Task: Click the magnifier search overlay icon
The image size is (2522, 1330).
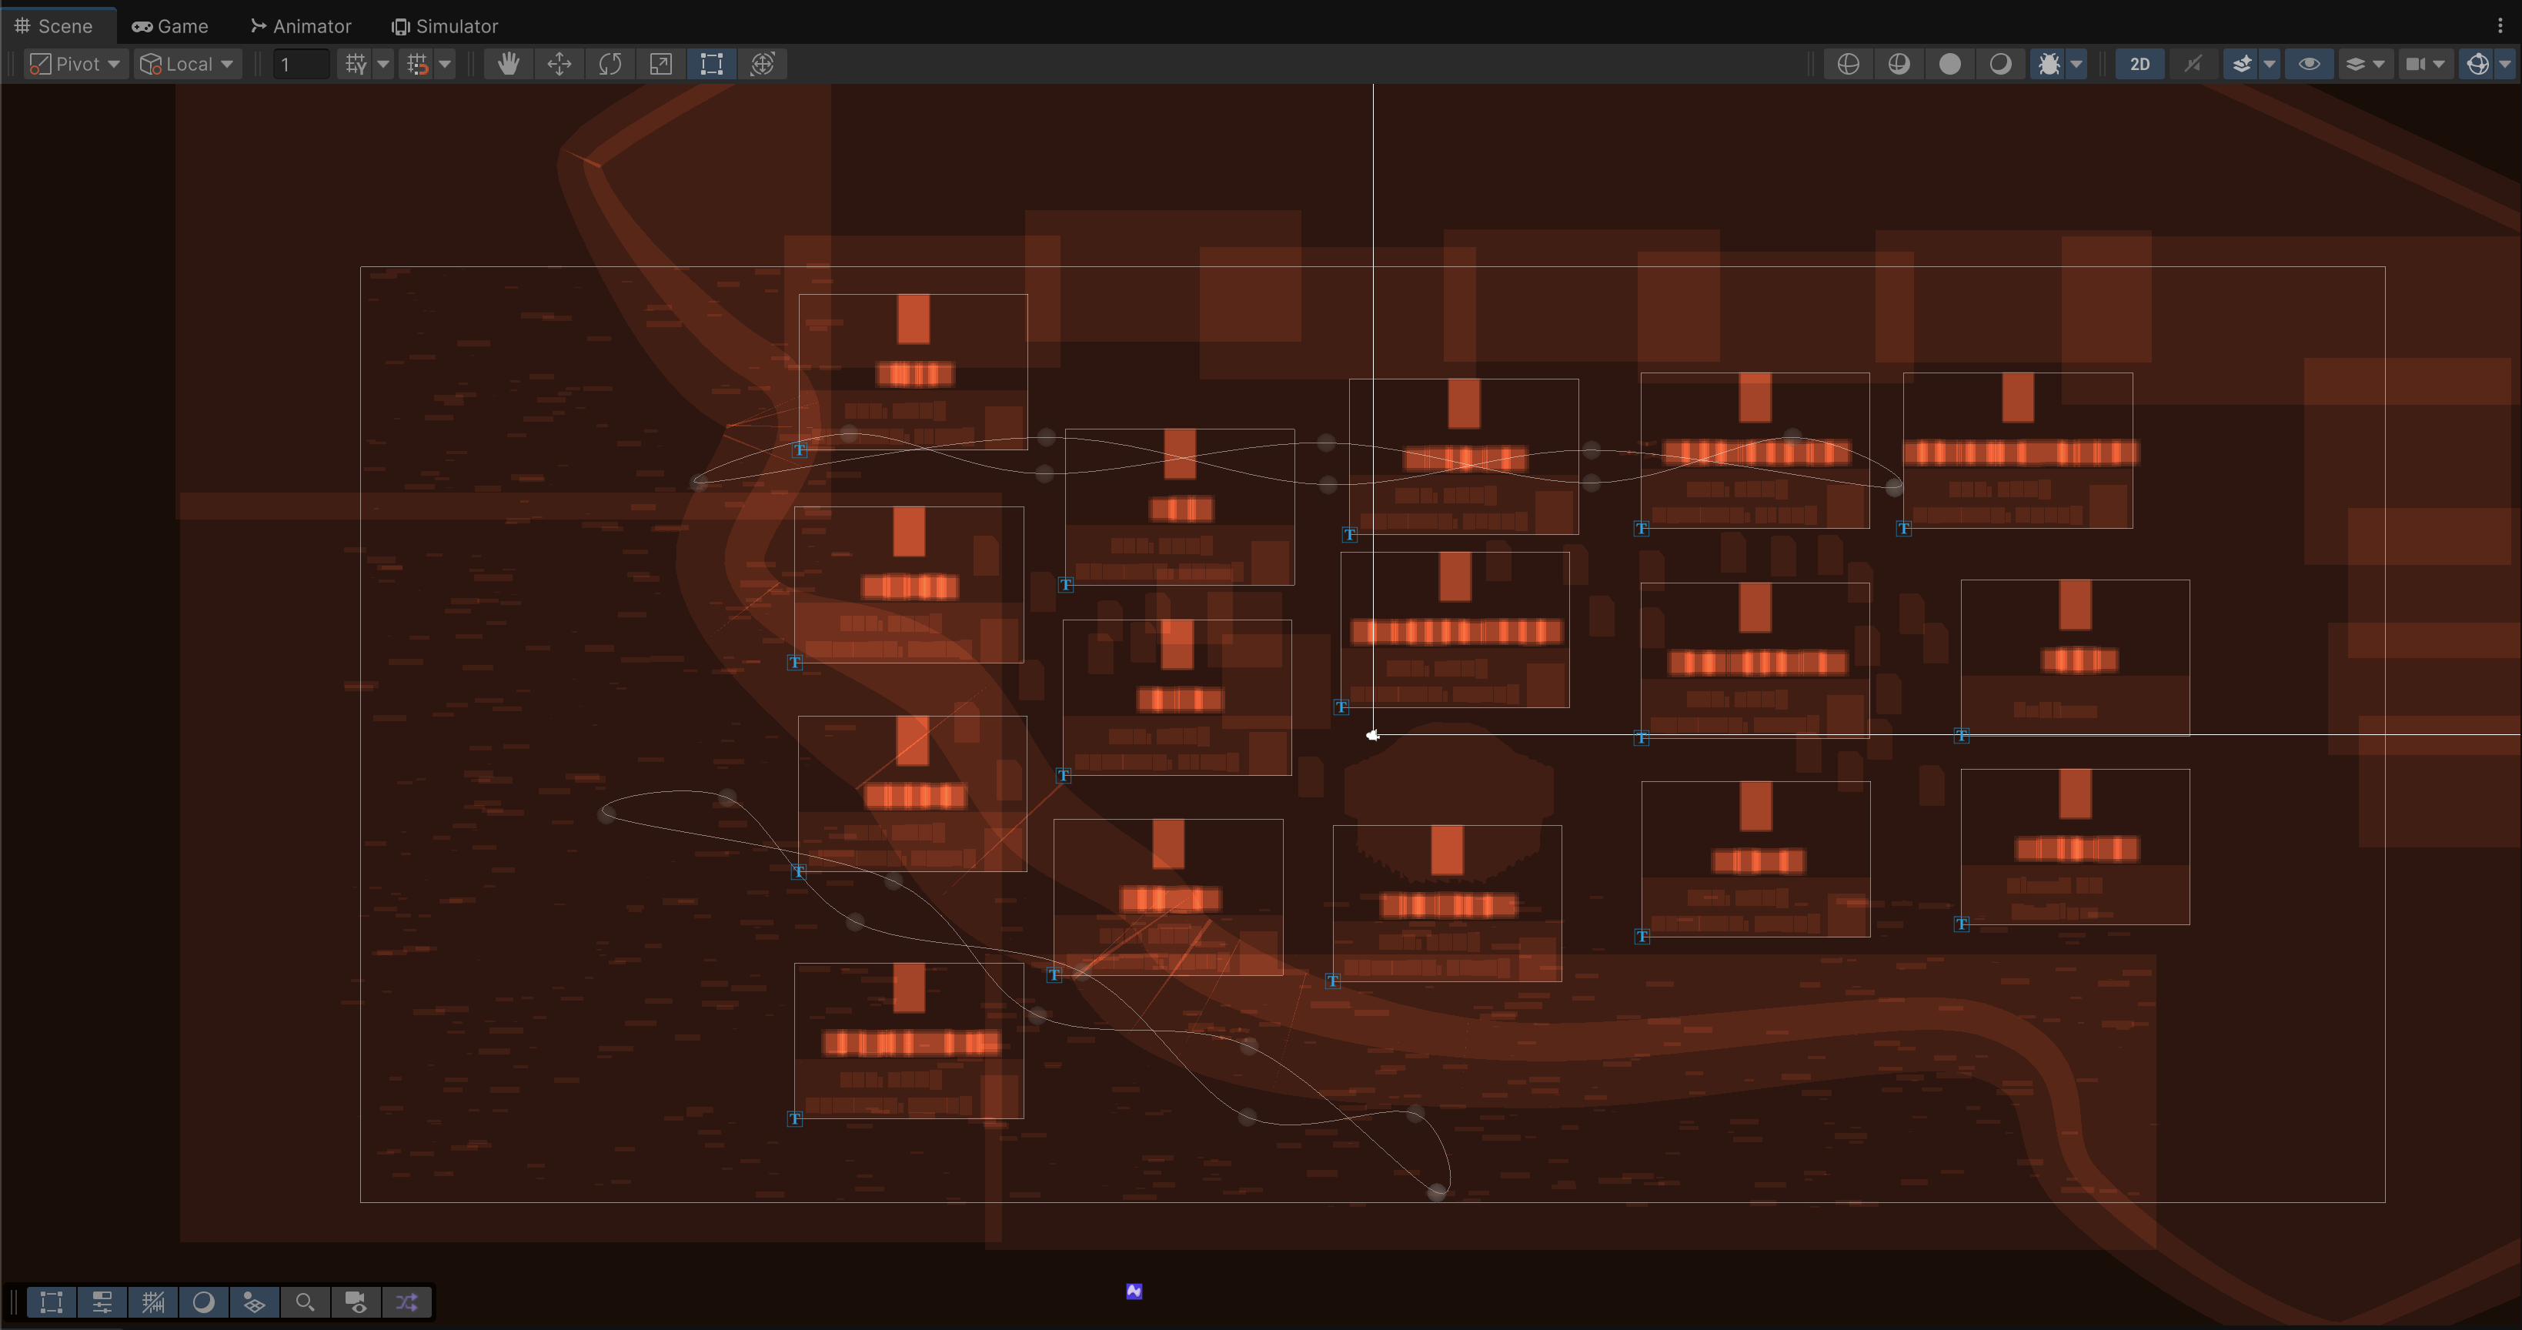Action: tap(305, 1302)
